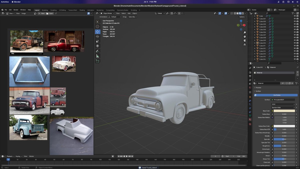The width and height of the screenshot is (300, 169).
Task: Open the Render properties tab
Action: (250, 73)
